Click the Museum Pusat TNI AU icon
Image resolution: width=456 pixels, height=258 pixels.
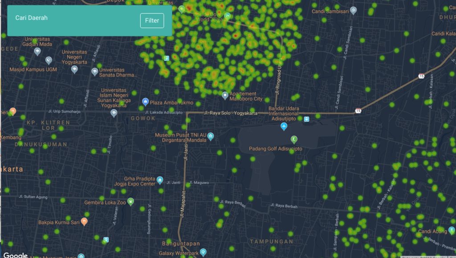pyautogui.click(x=211, y=137)
